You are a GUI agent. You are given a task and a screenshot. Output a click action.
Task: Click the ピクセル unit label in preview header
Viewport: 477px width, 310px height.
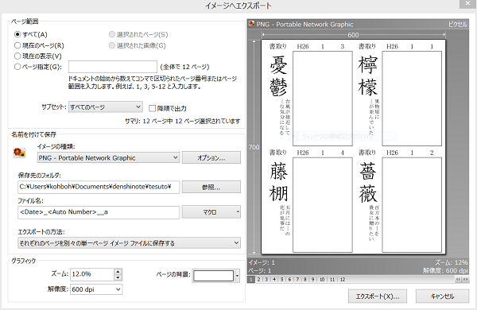(x=458, y=25)
